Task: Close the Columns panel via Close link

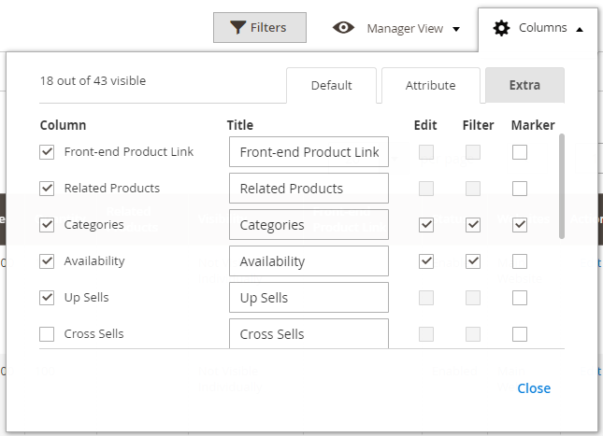Action: pos(534,388)
